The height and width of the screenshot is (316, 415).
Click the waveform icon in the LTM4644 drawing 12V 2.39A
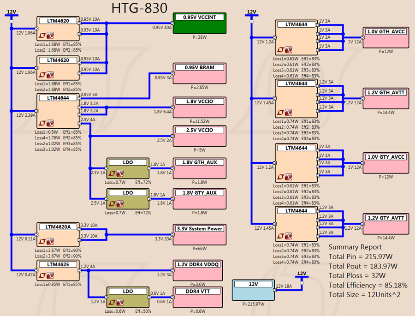tap(50, 124)
